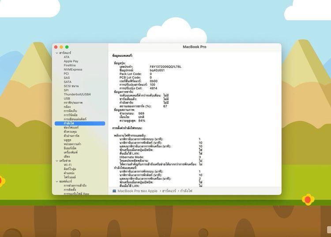331x237 pixels.
Task: Click the battery serial number F8Y1372006QQ1LT6L
Action: [165, 67]
